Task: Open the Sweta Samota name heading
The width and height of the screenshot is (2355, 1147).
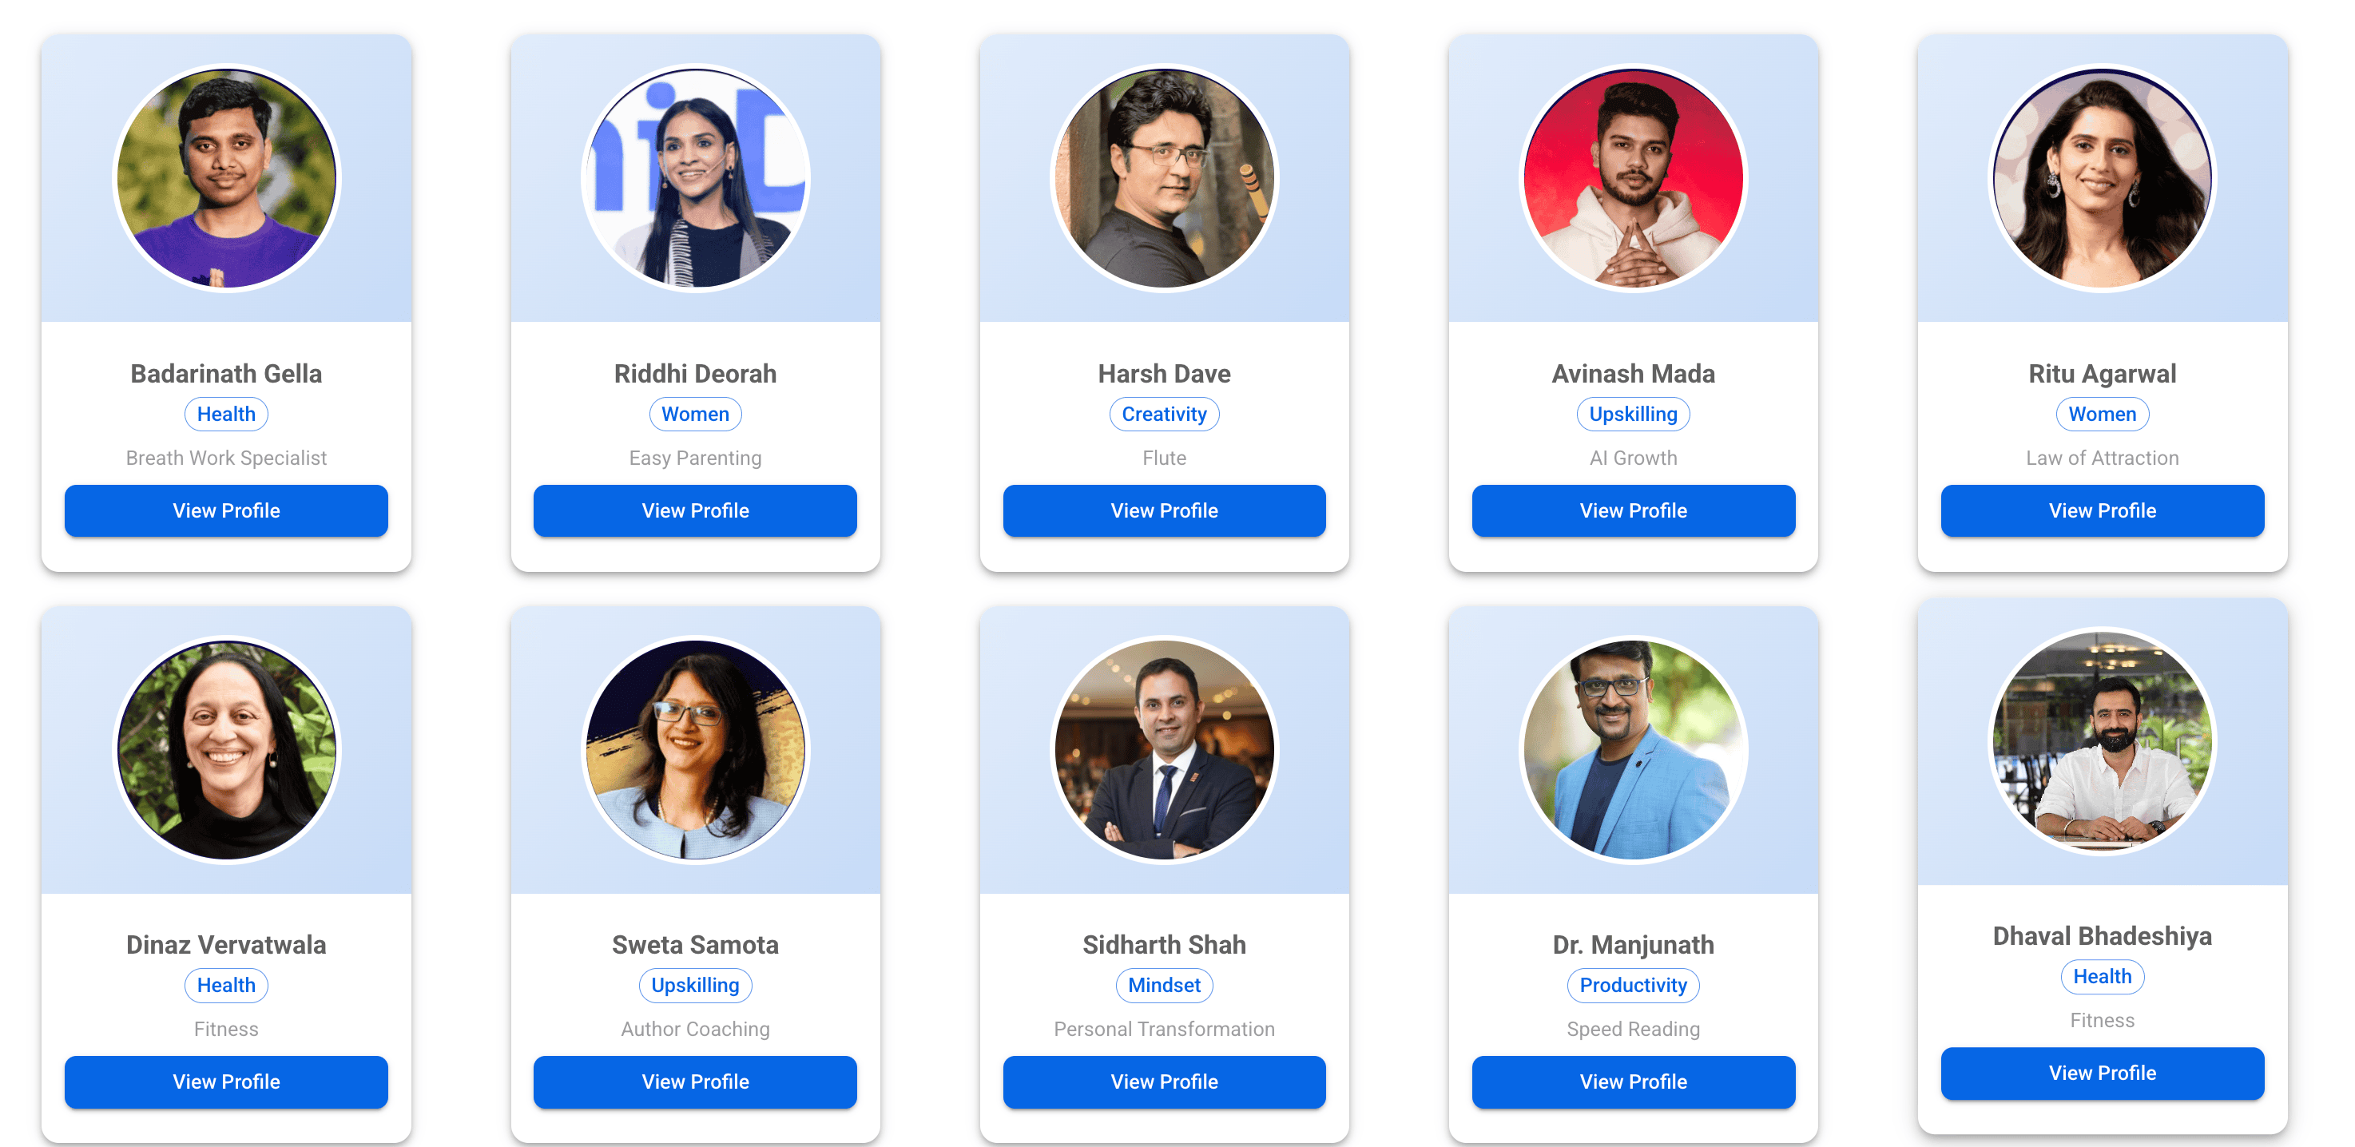Action: (x=695, y=944)
